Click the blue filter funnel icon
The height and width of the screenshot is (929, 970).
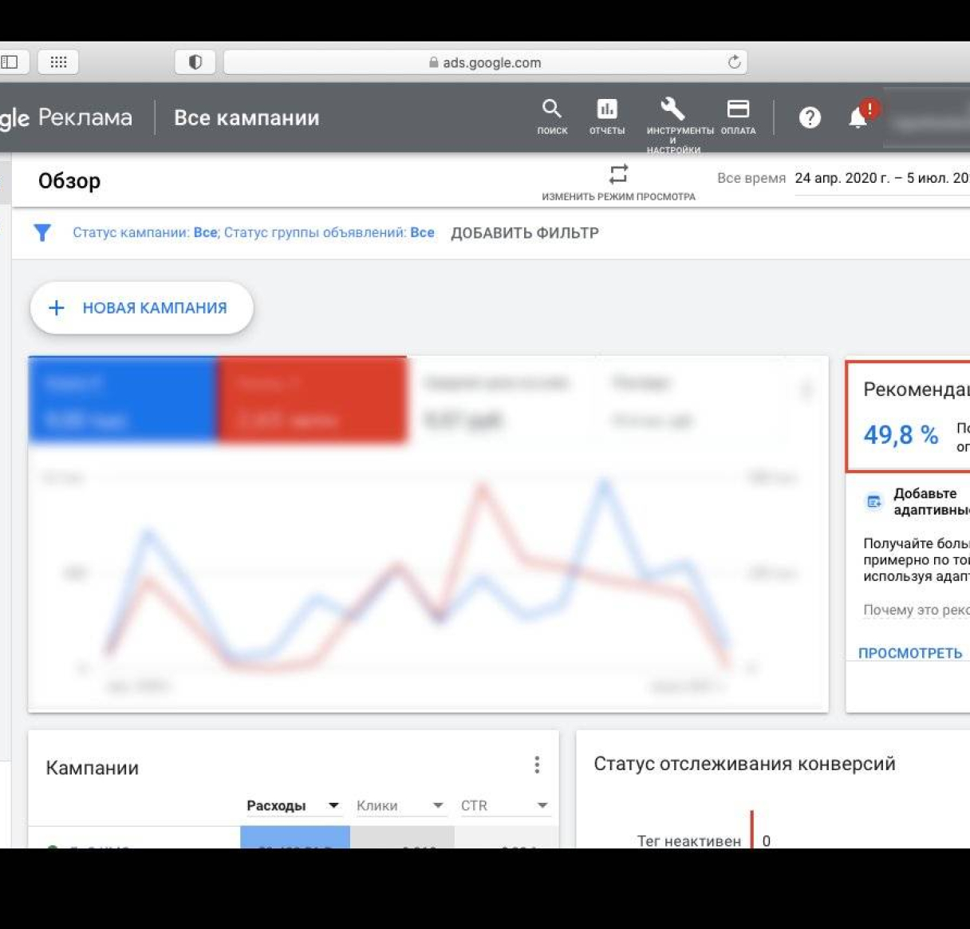[x=42, y=233]
